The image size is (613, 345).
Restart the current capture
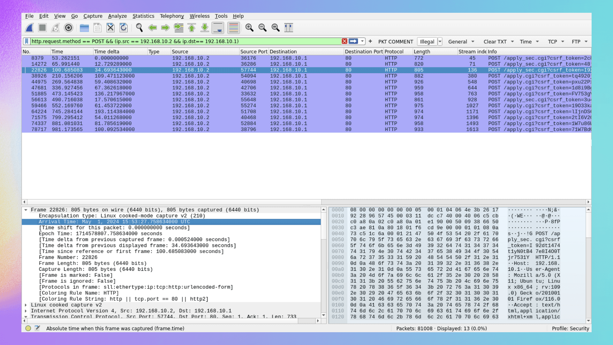(x=56, y=28)
